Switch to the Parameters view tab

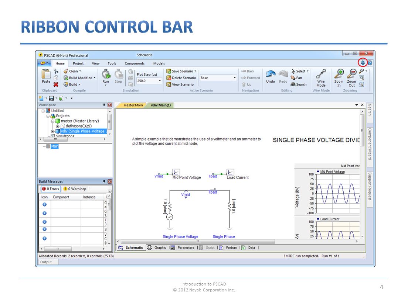pyautogui.click(x=183, y=248)
